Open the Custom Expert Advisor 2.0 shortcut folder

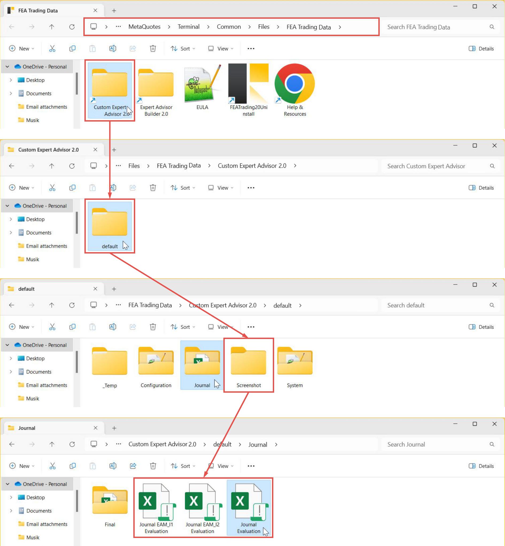(x=110, y=90)
